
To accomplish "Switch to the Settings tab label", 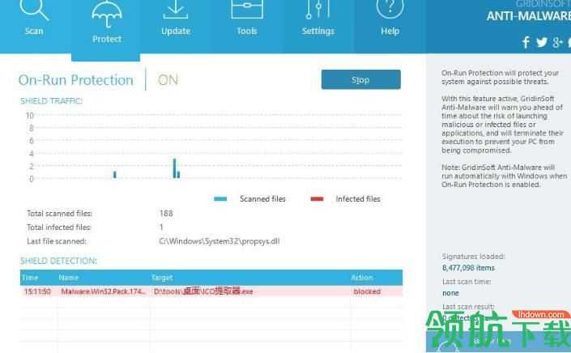I will tap(318, 32).
